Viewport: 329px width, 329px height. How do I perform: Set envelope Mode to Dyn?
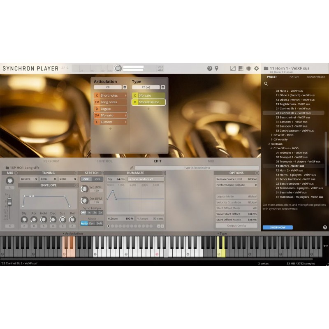point(92,223)
